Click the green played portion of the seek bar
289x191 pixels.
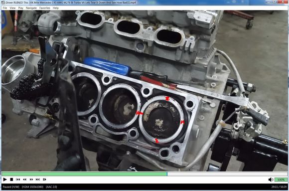point(84,174)
